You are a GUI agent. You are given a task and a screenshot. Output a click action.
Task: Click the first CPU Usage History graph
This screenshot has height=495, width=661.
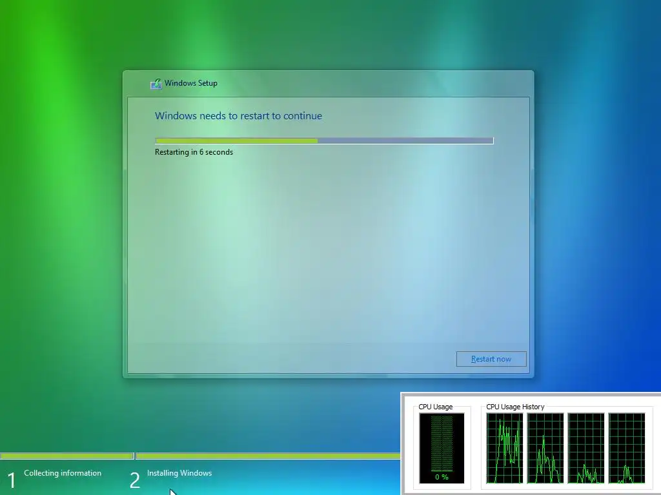(505, 449)
